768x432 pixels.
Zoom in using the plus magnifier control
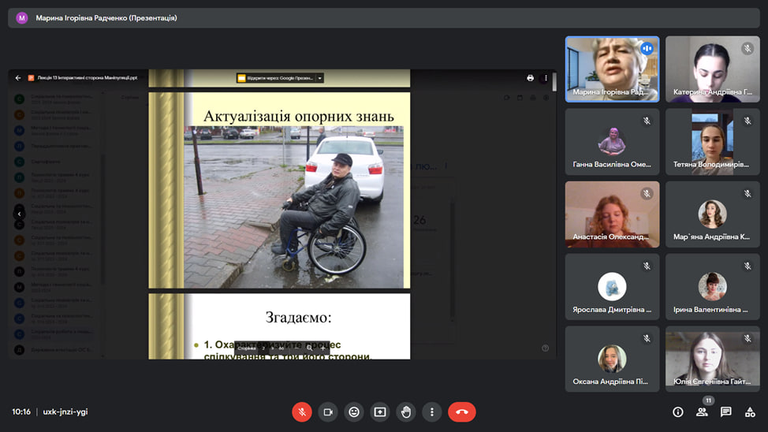[321, 347]
